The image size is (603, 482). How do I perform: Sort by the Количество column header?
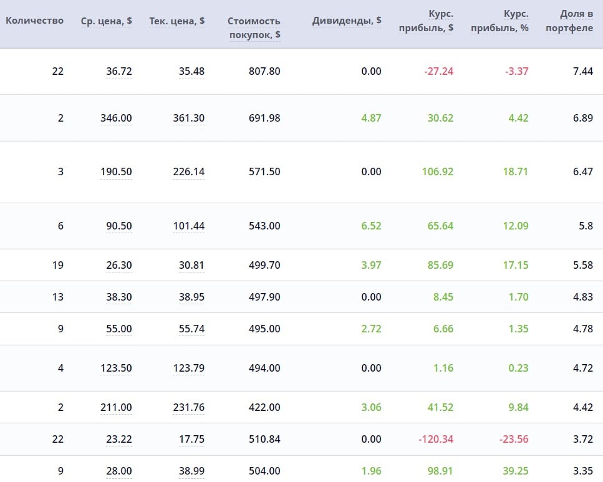tap(35, 21)
